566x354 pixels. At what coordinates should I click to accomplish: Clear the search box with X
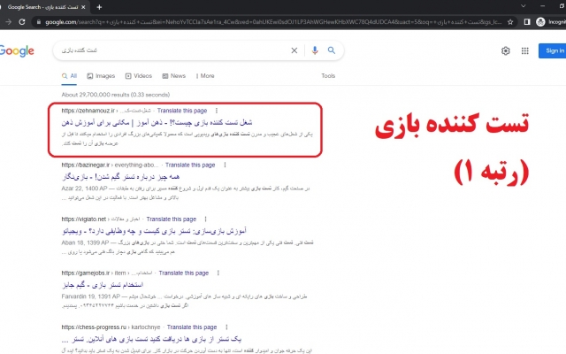point(294,50)
